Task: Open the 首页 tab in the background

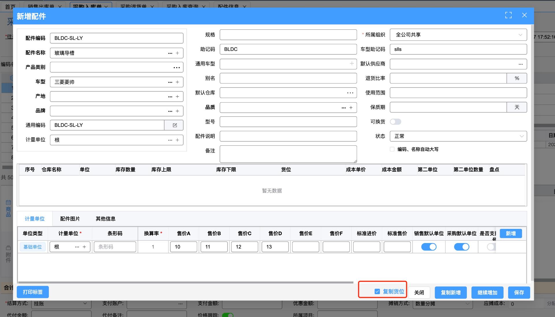Action: (x=10, y=6)
